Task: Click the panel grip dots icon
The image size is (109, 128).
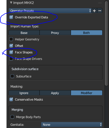Action: tap(100, 3)
